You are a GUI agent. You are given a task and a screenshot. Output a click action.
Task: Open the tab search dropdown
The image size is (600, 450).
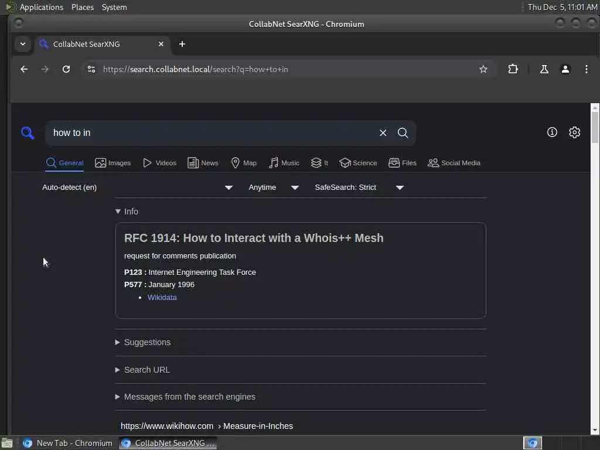click(23, 44)
